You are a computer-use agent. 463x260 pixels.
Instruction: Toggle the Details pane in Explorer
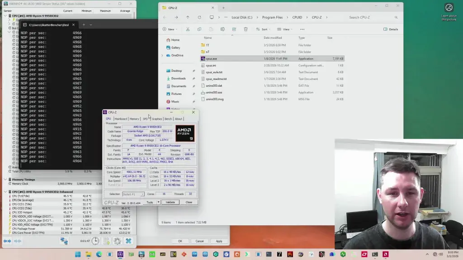390,29
